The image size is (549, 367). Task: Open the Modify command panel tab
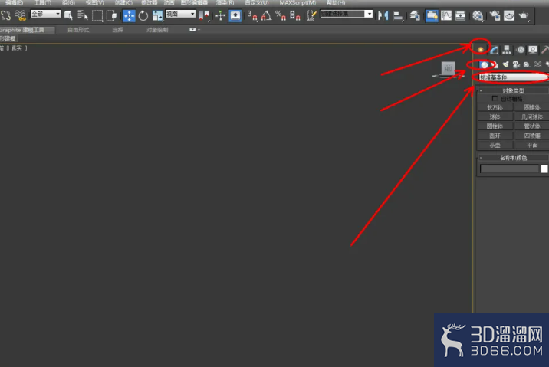coord(494,50)
